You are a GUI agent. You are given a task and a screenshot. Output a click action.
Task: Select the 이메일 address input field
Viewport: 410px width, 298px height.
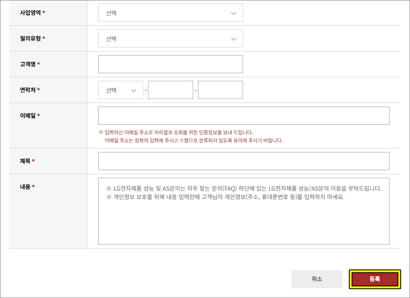click(x=243, y=116)
